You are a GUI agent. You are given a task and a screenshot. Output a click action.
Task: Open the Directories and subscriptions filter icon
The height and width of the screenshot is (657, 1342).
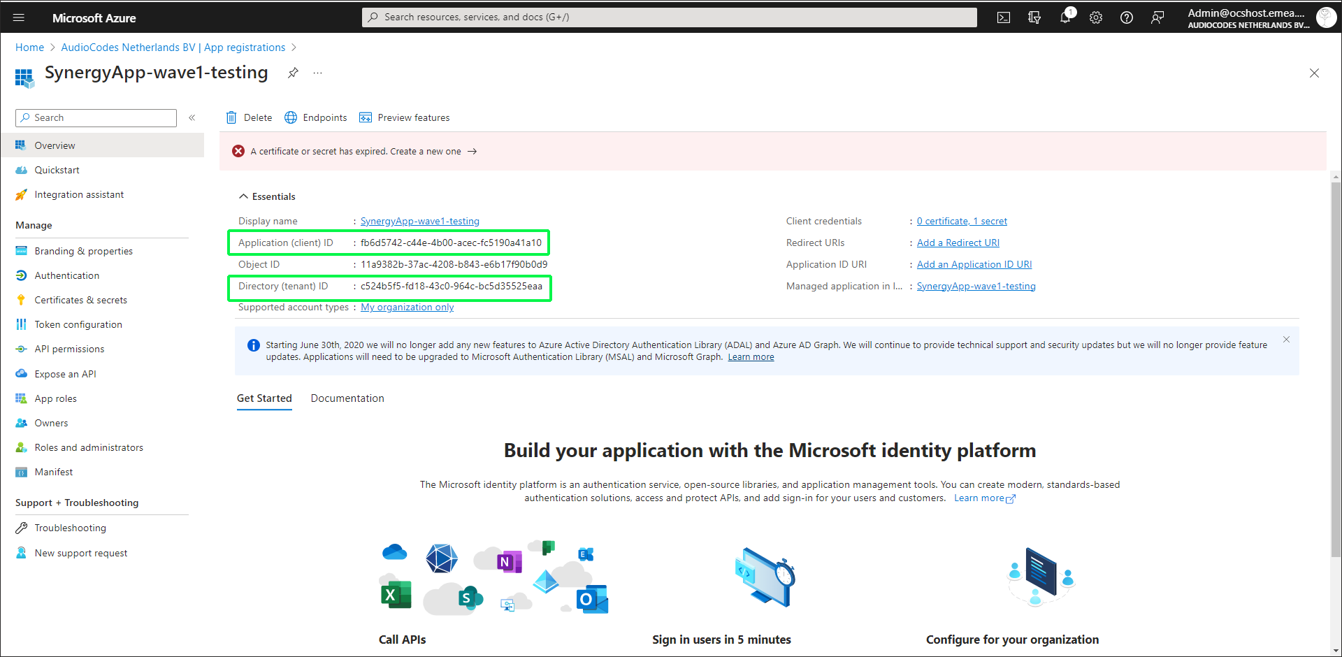[x=1034, y=17]
